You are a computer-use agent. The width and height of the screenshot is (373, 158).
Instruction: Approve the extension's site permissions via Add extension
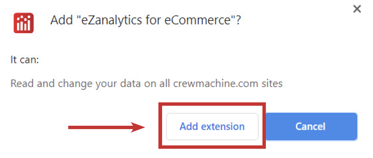212,126
